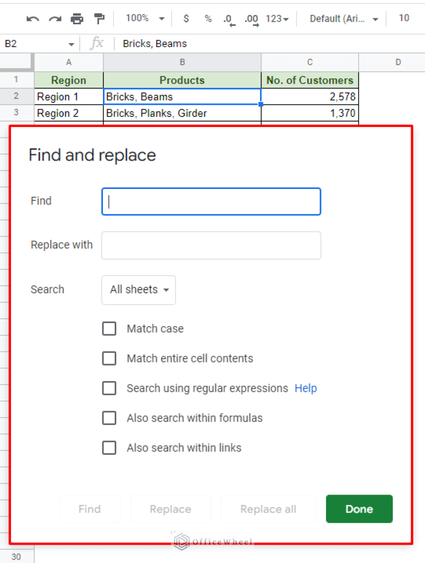Open the zoom level dropdown
Screen dimensions: 425x563
[143, 18]
